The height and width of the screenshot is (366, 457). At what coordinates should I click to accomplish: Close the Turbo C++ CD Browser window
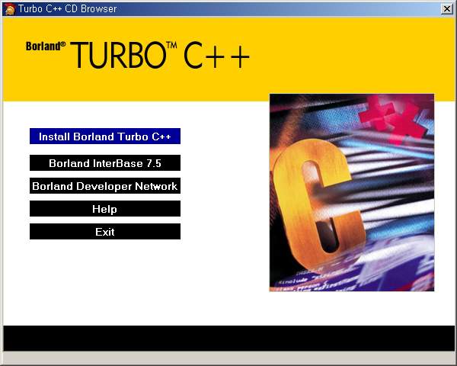coord(446,8)
